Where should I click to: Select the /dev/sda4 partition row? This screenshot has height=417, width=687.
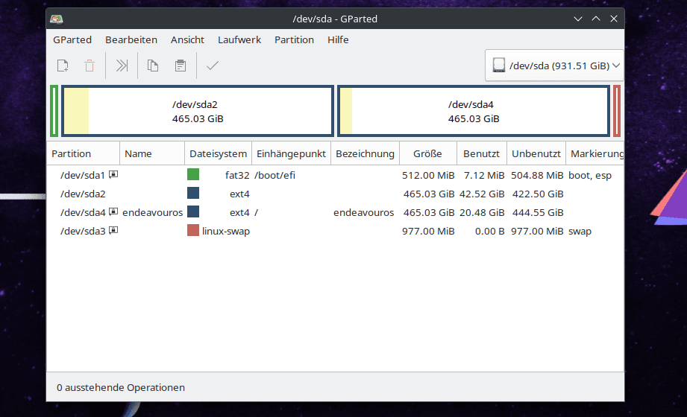tap(335, 212)
